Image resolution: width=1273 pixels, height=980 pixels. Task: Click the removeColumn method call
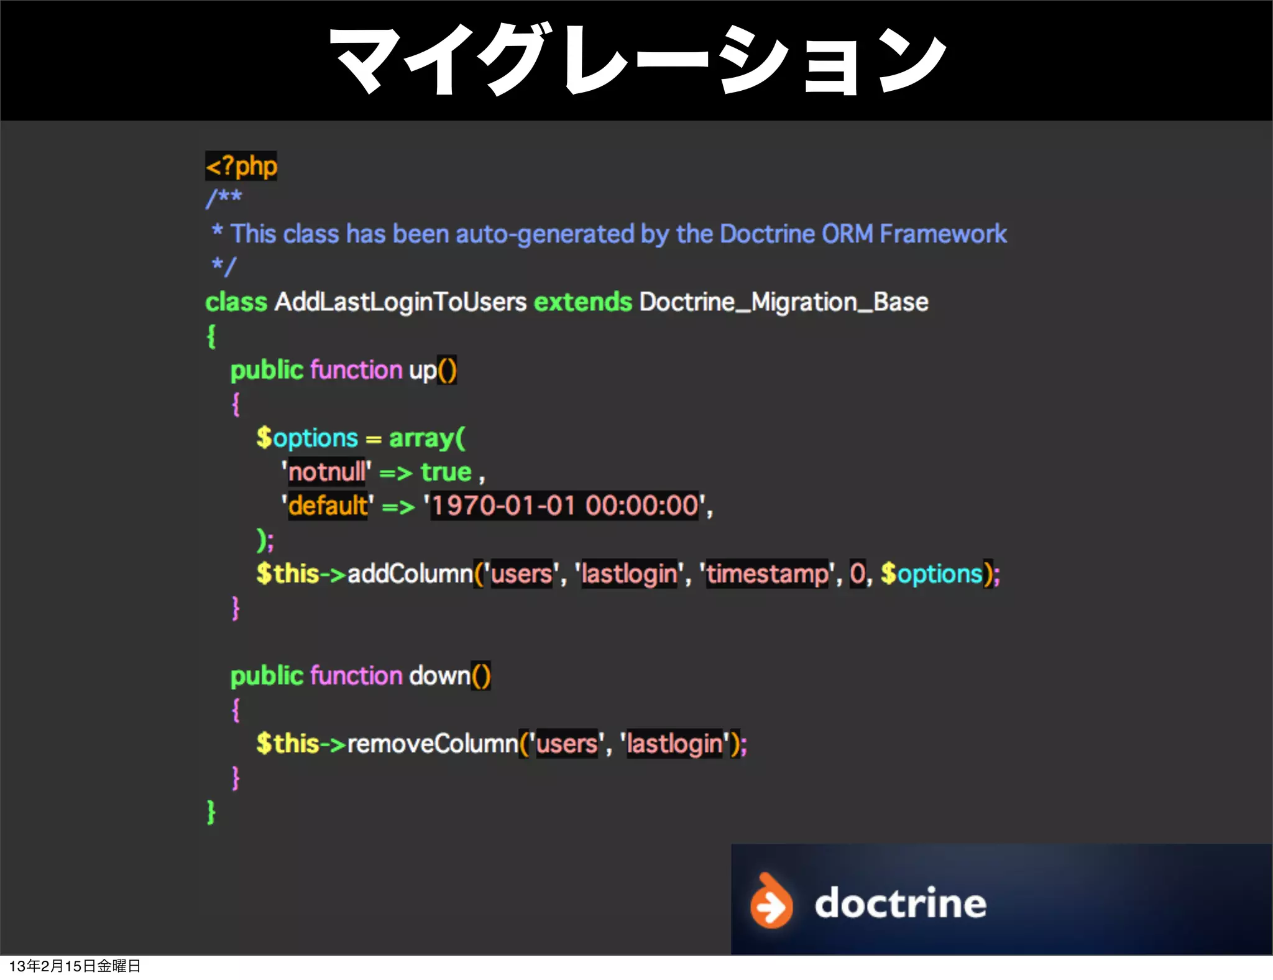point(433,744)
